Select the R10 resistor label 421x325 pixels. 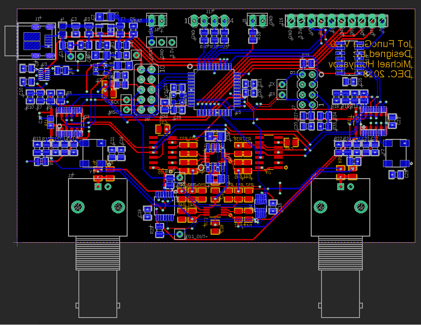tap(30, 107)
